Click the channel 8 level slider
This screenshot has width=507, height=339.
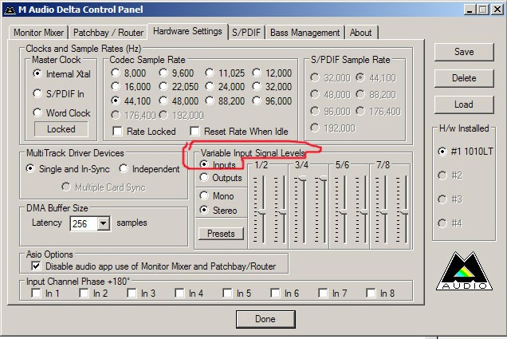405,212
